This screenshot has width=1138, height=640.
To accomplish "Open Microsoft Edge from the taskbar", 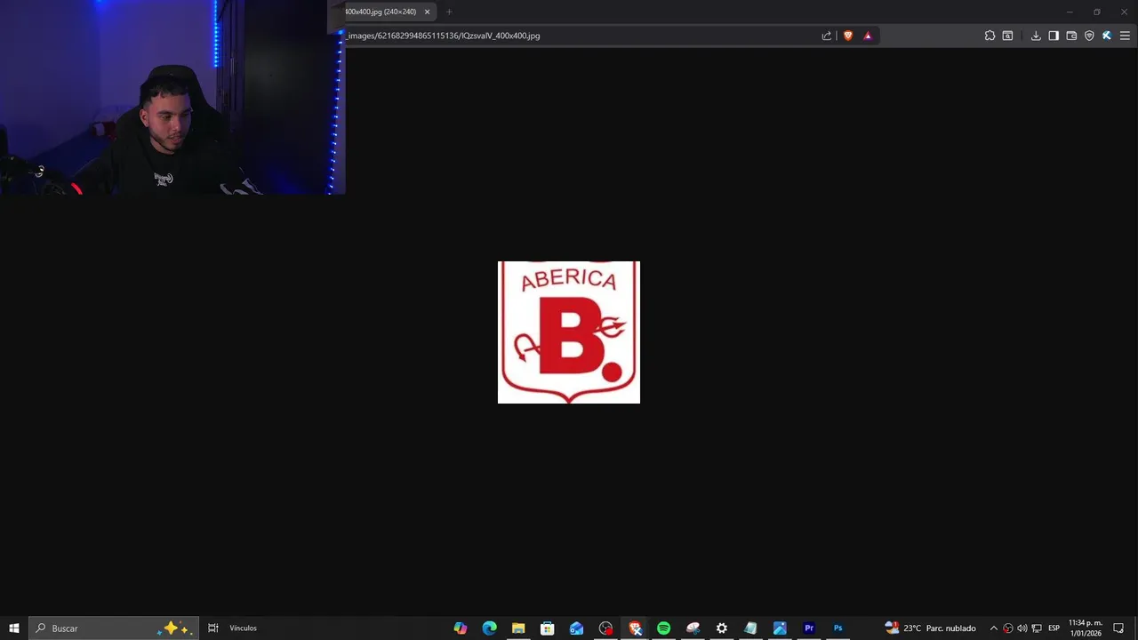I will pyautogui.click(x=489, y=628).
